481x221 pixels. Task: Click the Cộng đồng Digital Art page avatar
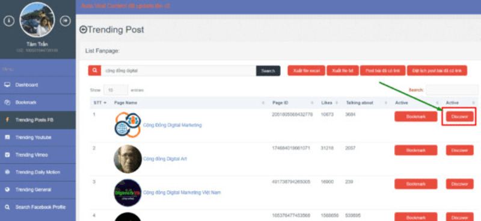coord(127,159)
